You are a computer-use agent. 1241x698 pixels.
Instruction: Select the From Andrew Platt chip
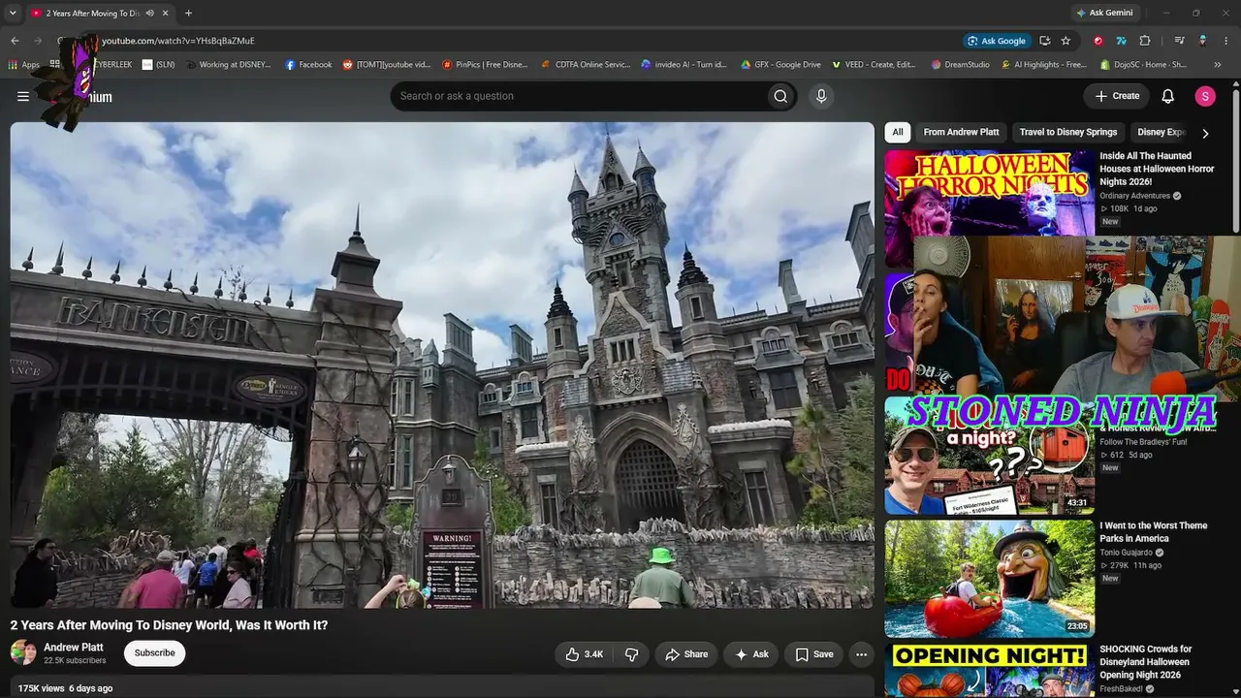pos(961,133)
